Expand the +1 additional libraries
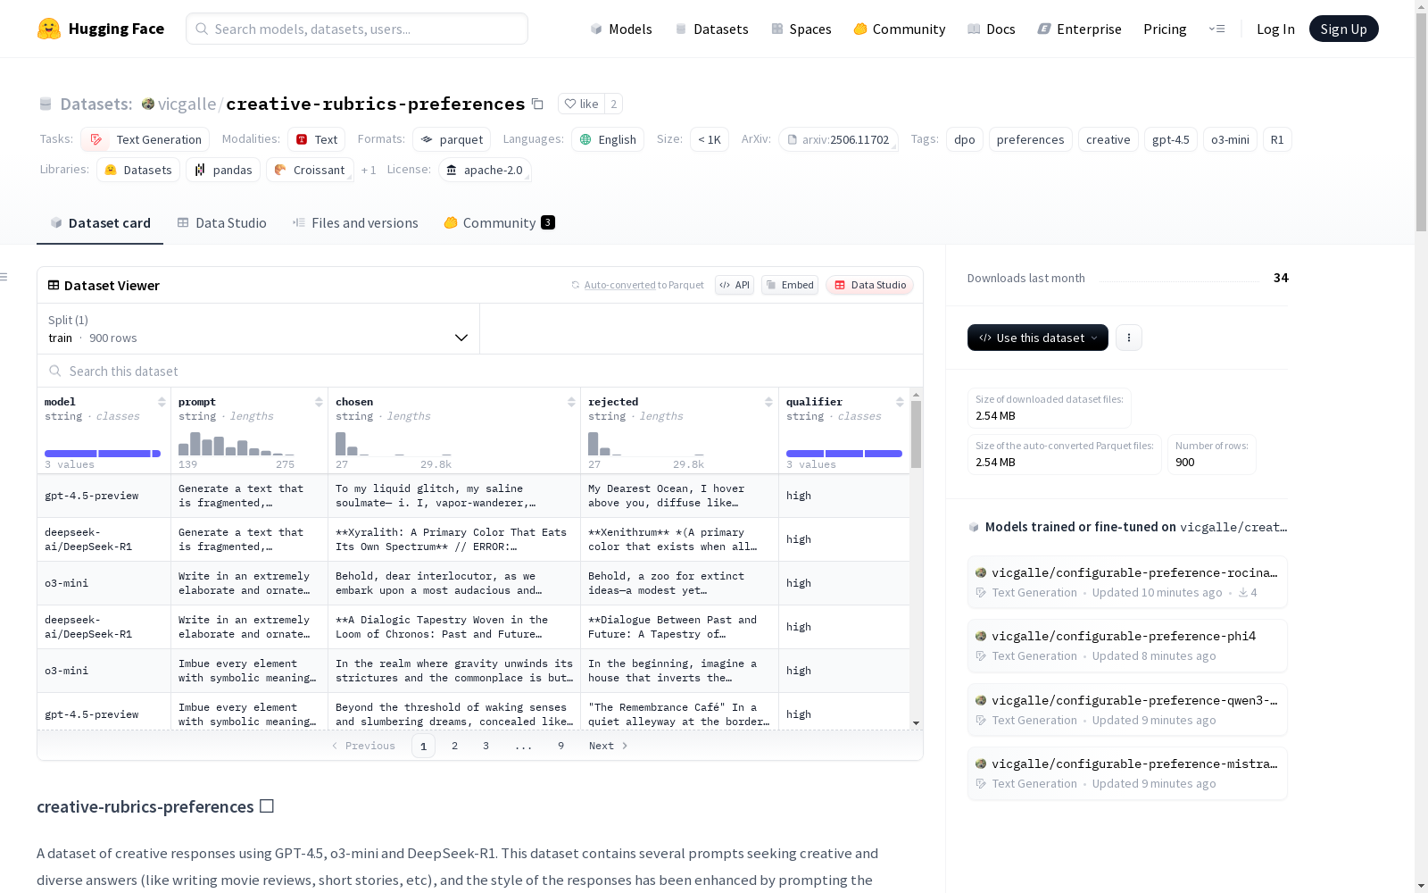This screenshot has height=893, width=1428. click(x=369, y=170)
